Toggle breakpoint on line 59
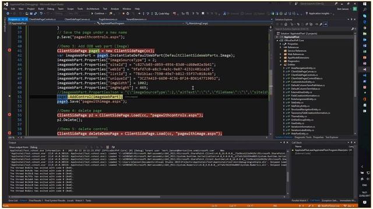 click(9, 133)
